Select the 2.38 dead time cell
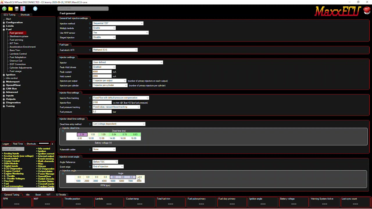 click(x=82, y=135)
